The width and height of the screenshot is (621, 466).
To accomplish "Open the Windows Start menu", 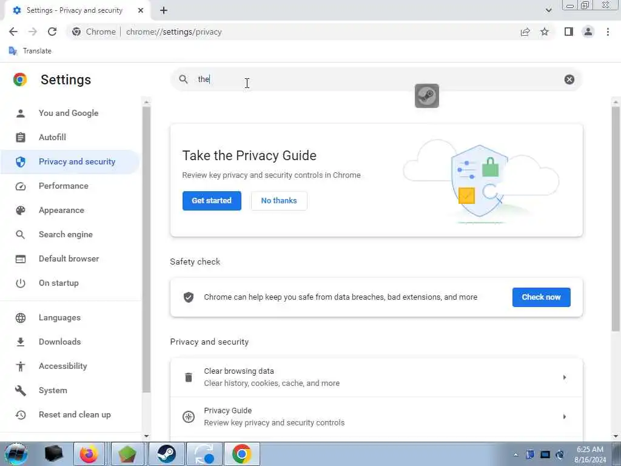I will pos(16,454).
